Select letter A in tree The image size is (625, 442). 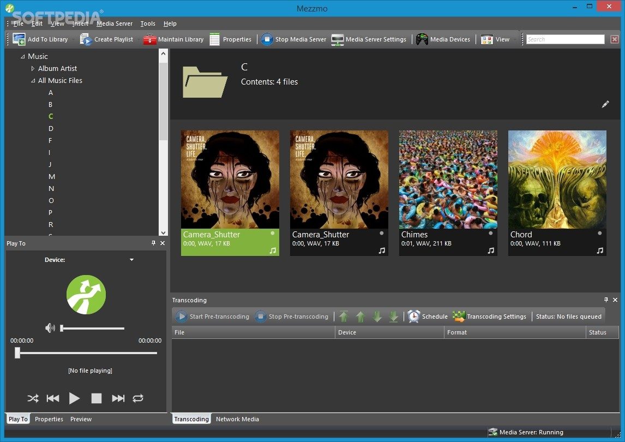(51, 93)
